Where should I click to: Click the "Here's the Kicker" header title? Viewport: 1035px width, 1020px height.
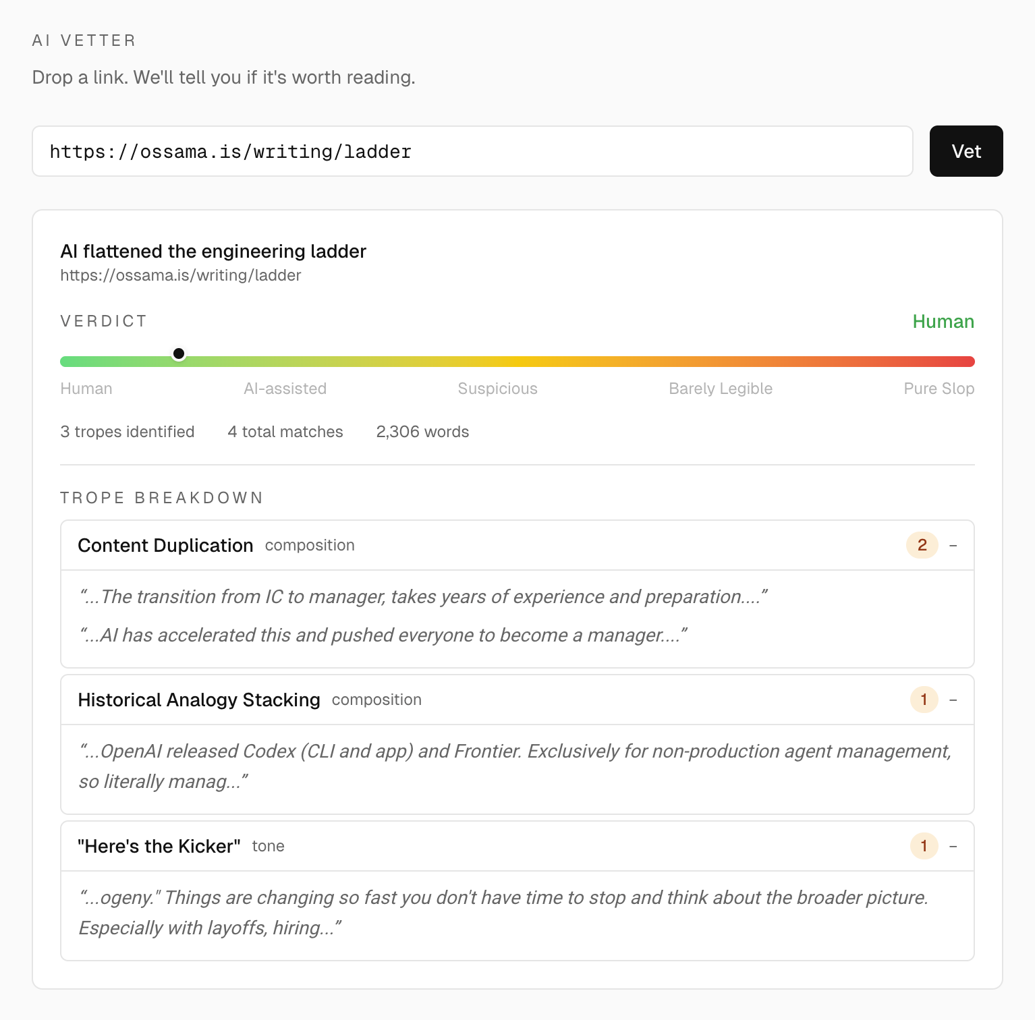click(x=159, y=846)
